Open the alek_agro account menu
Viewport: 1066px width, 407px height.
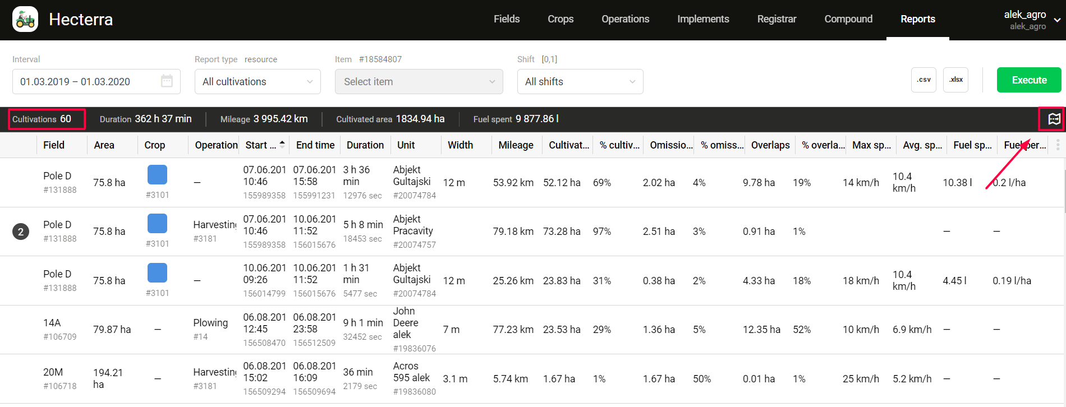[1031, 20]
